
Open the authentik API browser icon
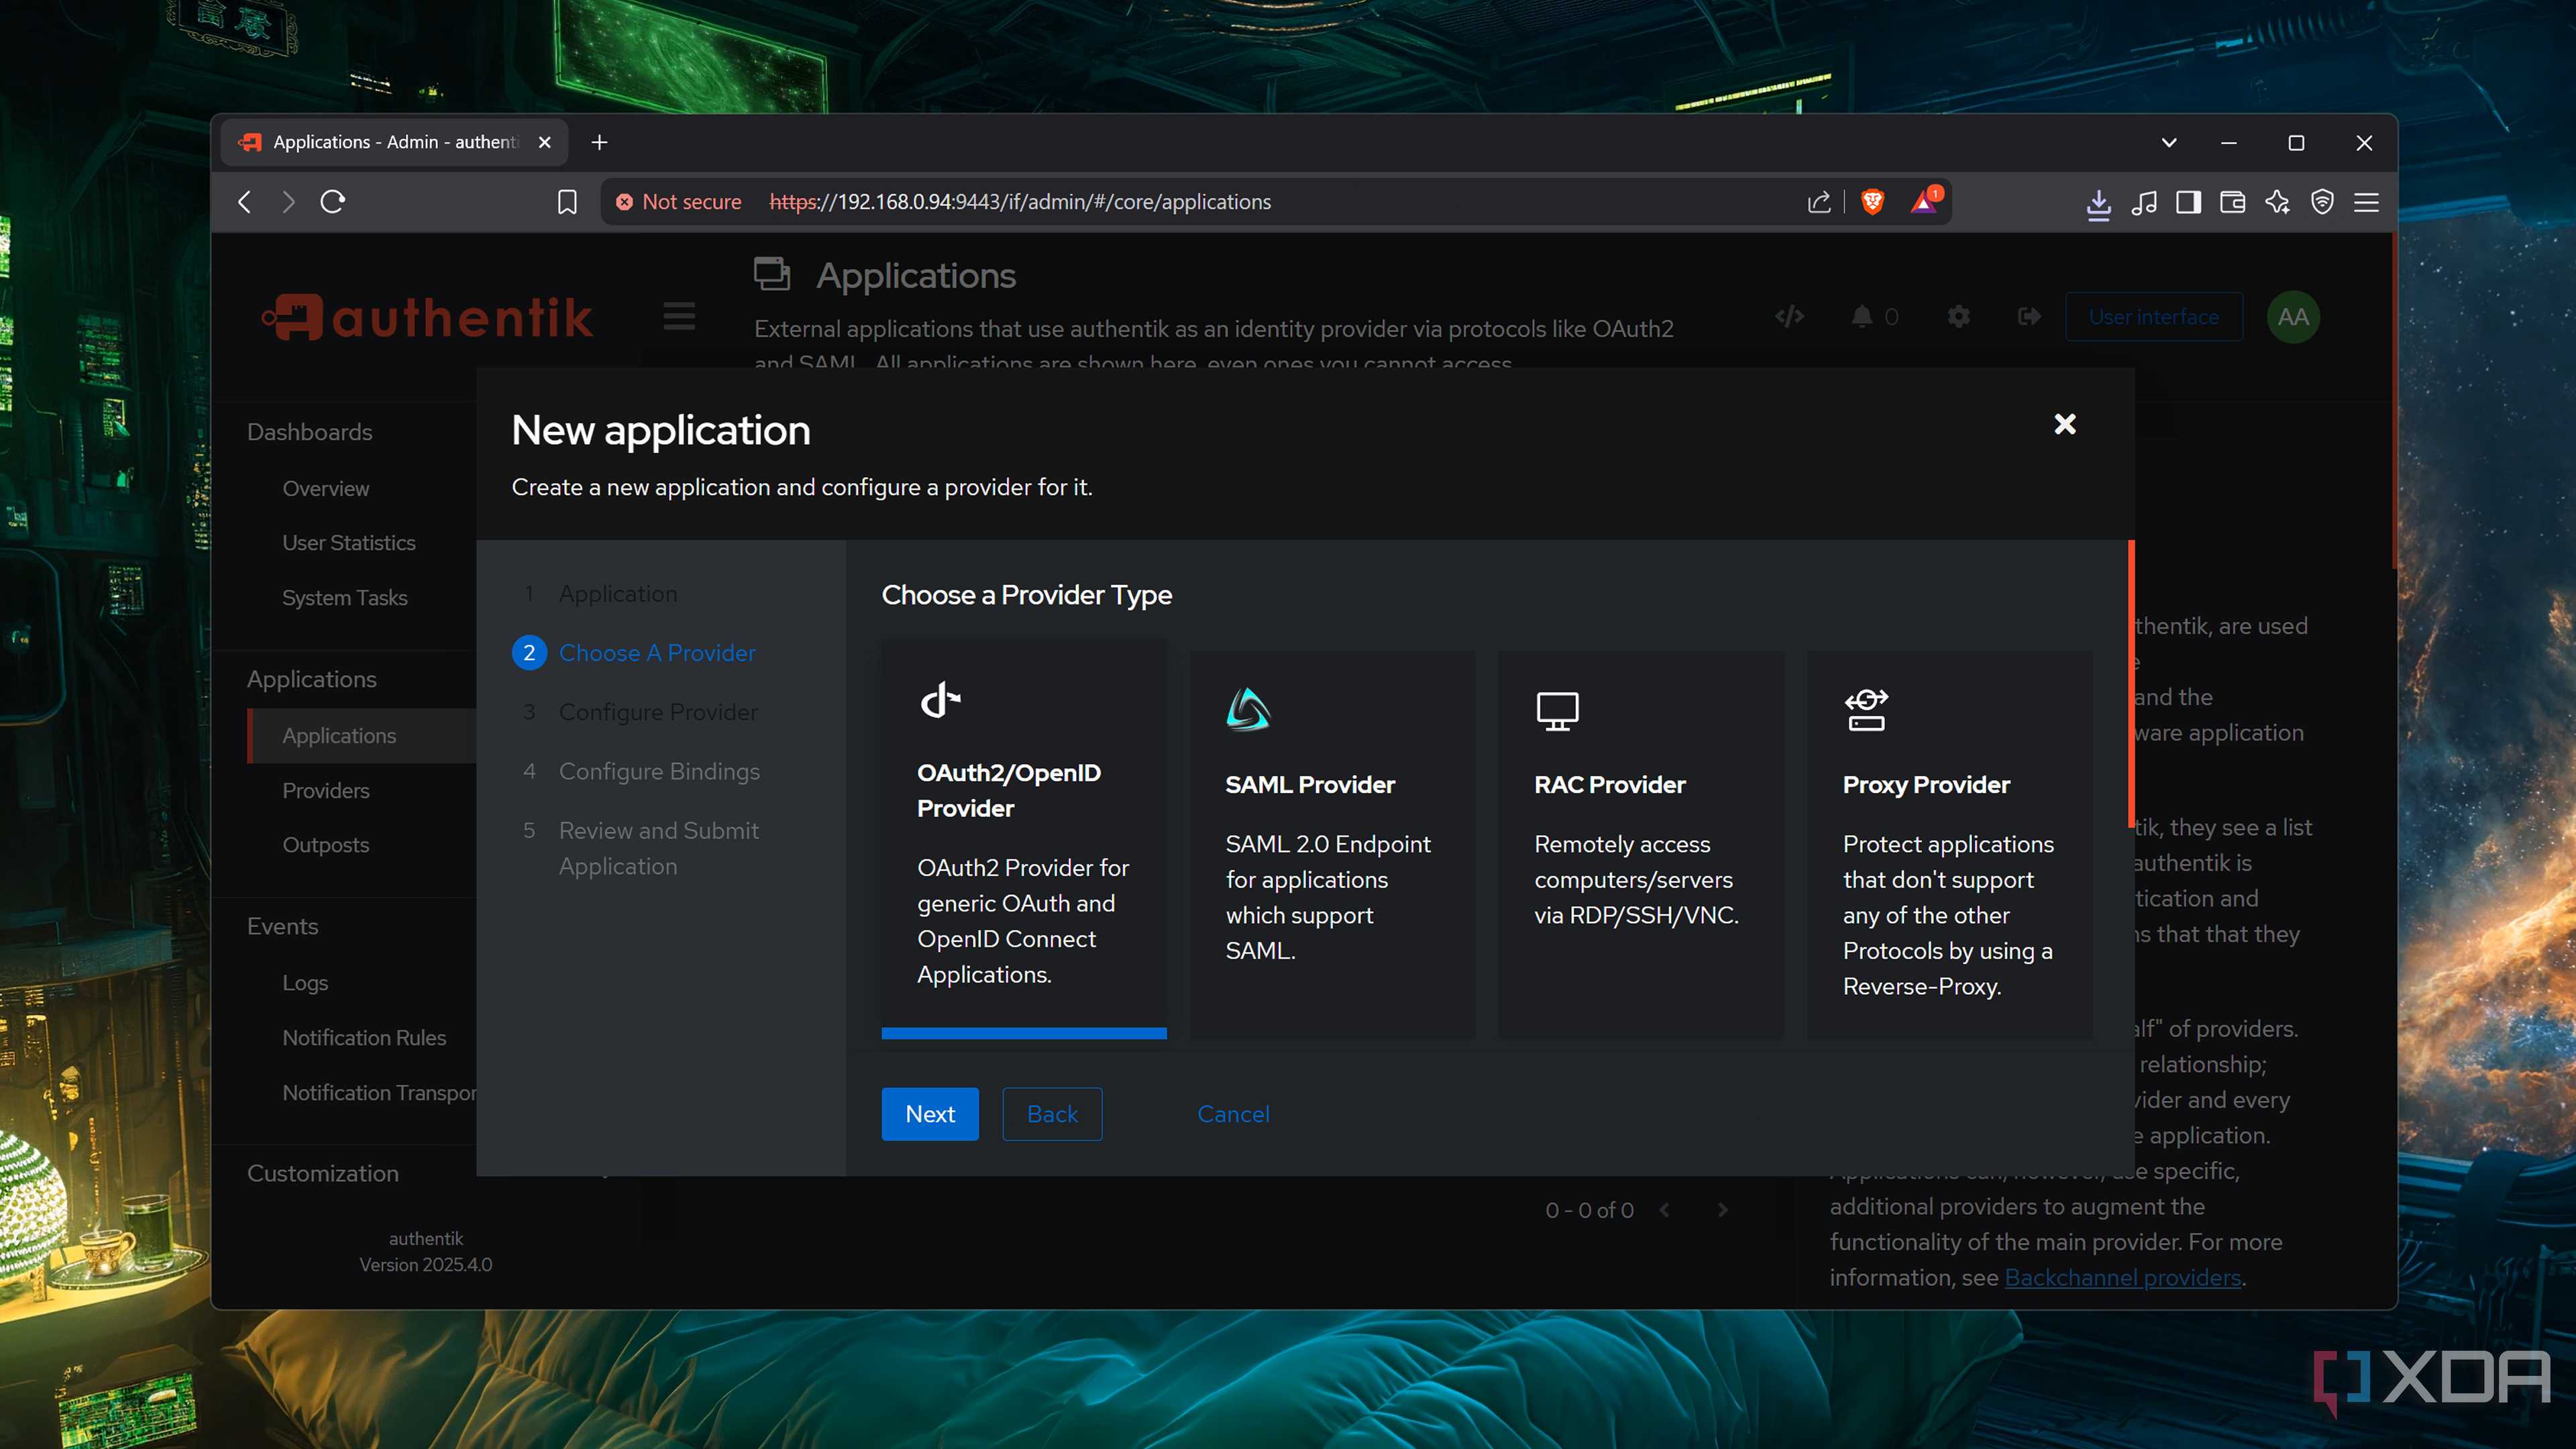(x=1789, y=316)
